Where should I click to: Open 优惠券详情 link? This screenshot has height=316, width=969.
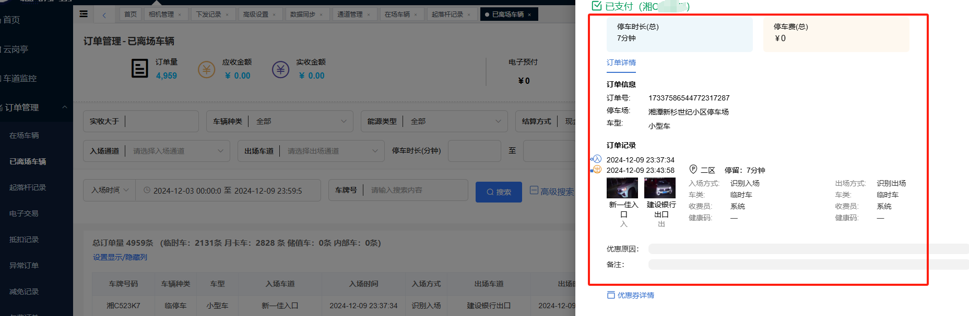point(631,295)
